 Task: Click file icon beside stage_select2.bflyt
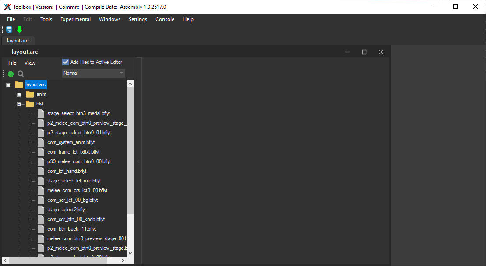pos(41,210)
